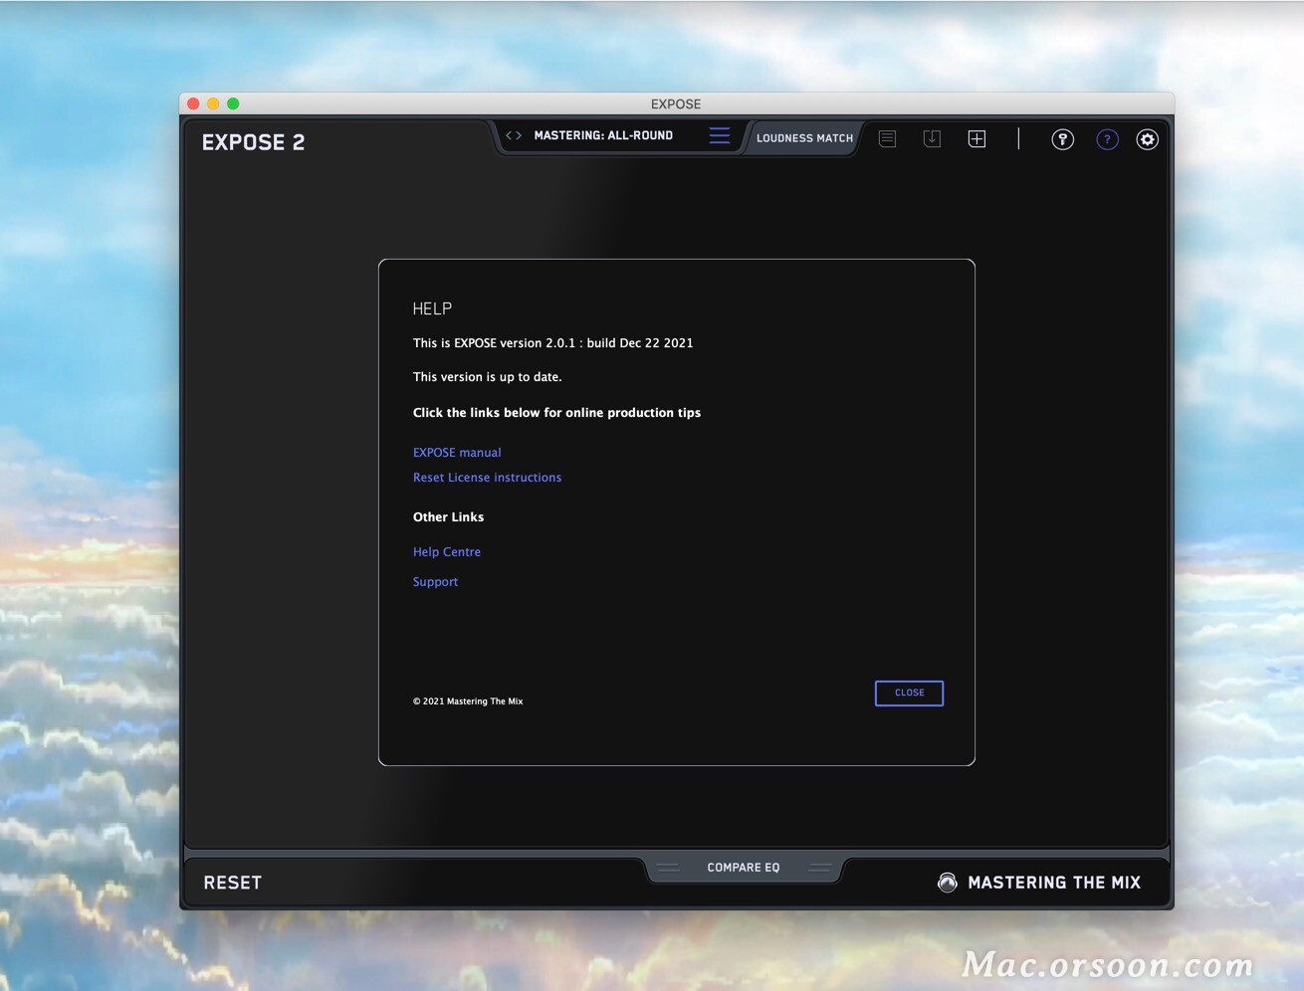Click the export download icon

pyautogui.click(x=932, y=139)
